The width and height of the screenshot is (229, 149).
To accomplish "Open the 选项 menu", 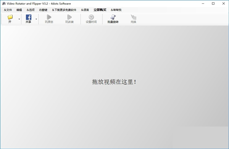I will point(31,10).
